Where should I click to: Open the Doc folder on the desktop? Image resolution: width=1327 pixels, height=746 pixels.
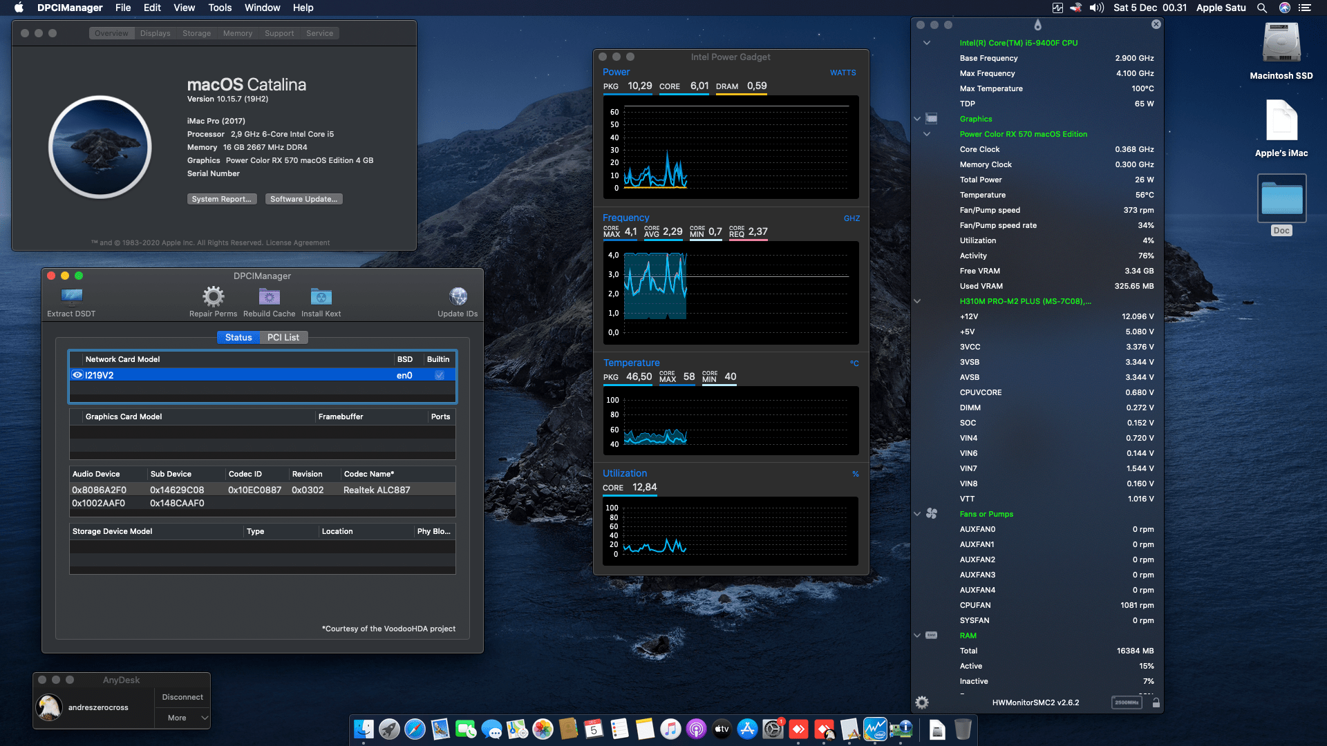[1281, 205]
